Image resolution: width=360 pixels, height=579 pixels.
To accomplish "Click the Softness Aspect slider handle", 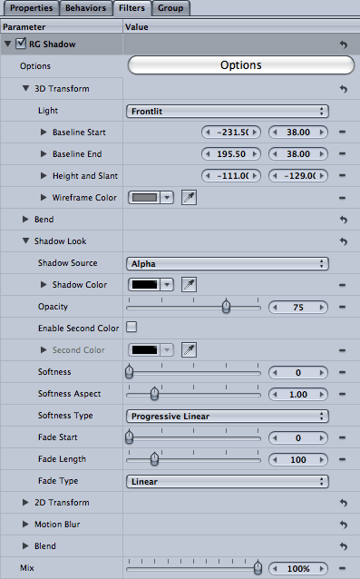I will click(x=154, y=394).
